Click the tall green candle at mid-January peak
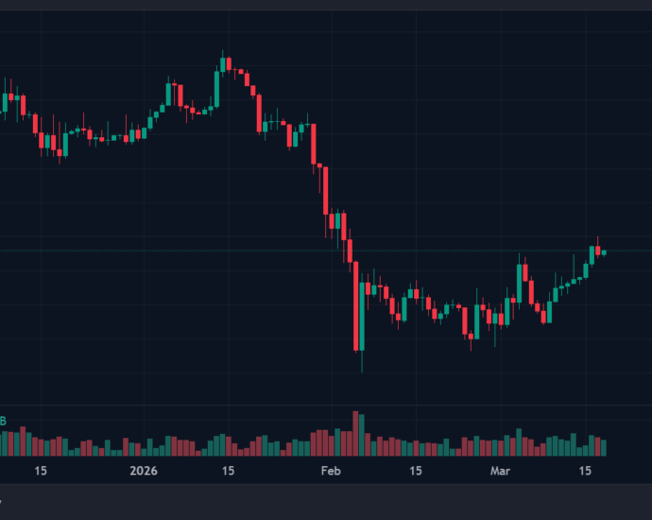This screenshot has height=520, width=652. (x=216, y=87)
